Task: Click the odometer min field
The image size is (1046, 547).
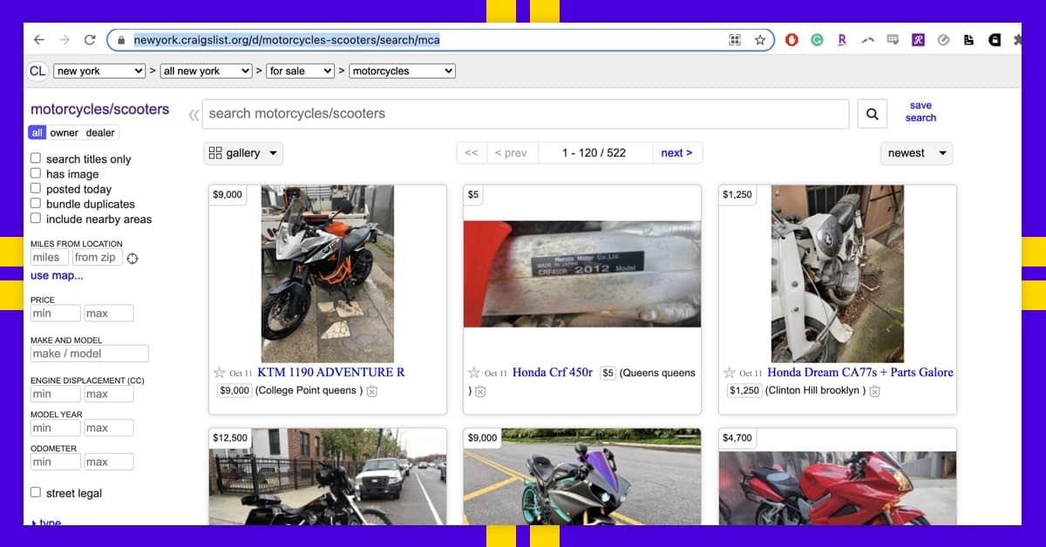Action: tap(55, 462)
